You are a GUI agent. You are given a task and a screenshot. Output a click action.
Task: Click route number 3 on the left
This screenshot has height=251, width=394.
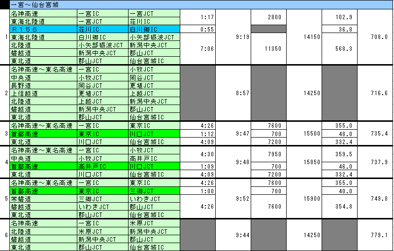pos(6,134)
